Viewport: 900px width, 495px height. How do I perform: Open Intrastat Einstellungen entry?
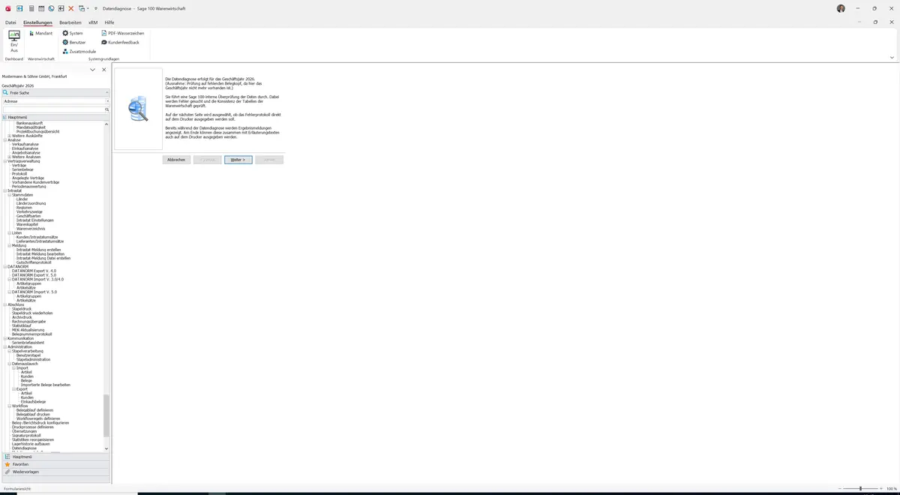(x=35, y=220)
